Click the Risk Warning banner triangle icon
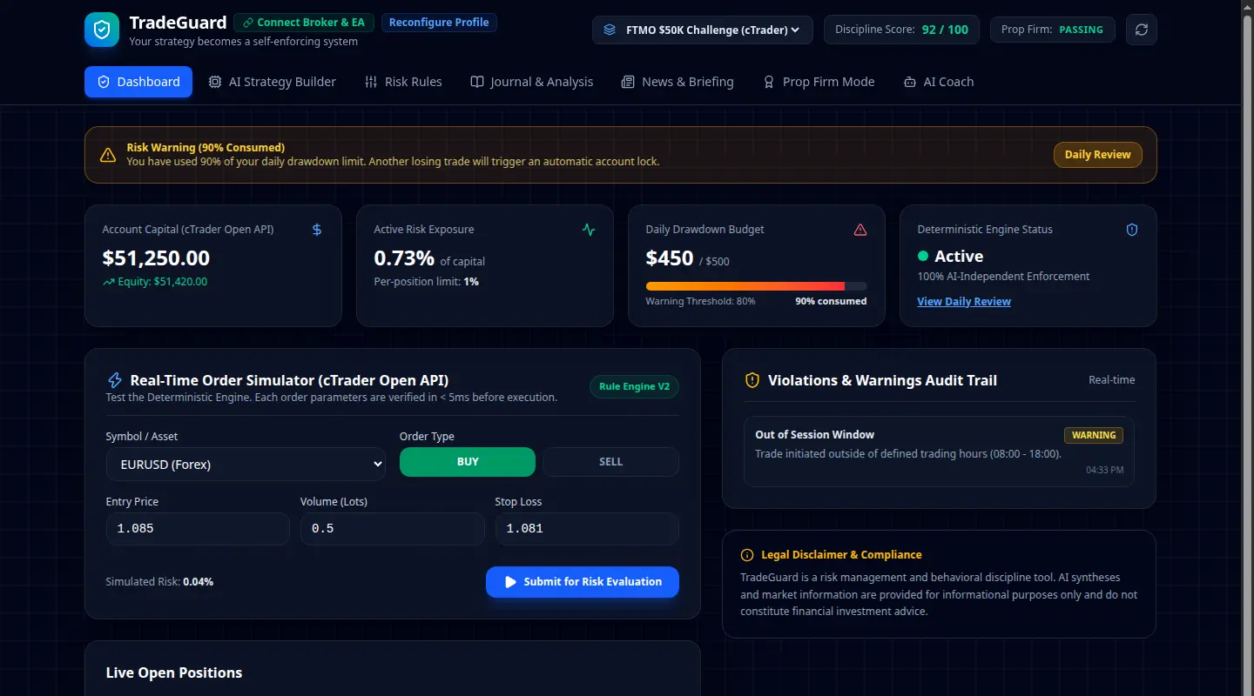The image size is (1254, 696). coord(108,155)
